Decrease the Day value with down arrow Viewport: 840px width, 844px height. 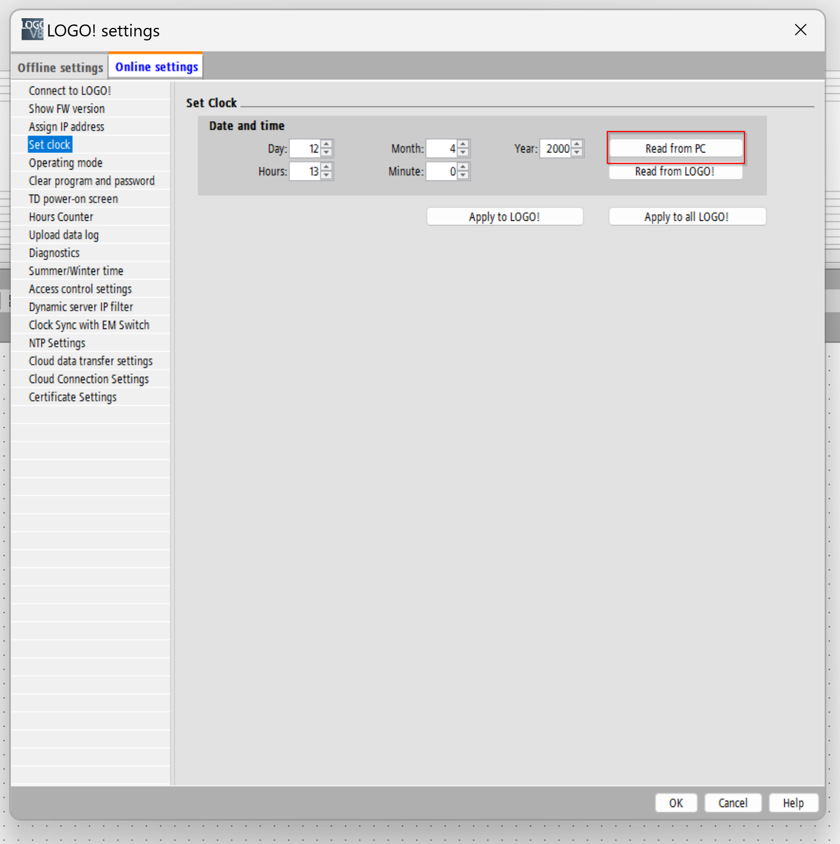[x=327, y=153]
